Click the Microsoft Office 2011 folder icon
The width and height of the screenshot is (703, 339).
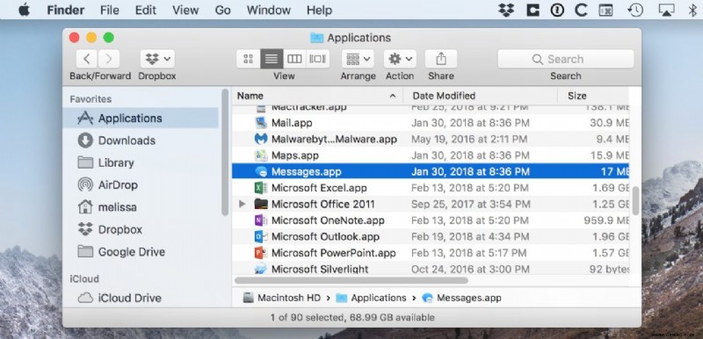[261, 205]
